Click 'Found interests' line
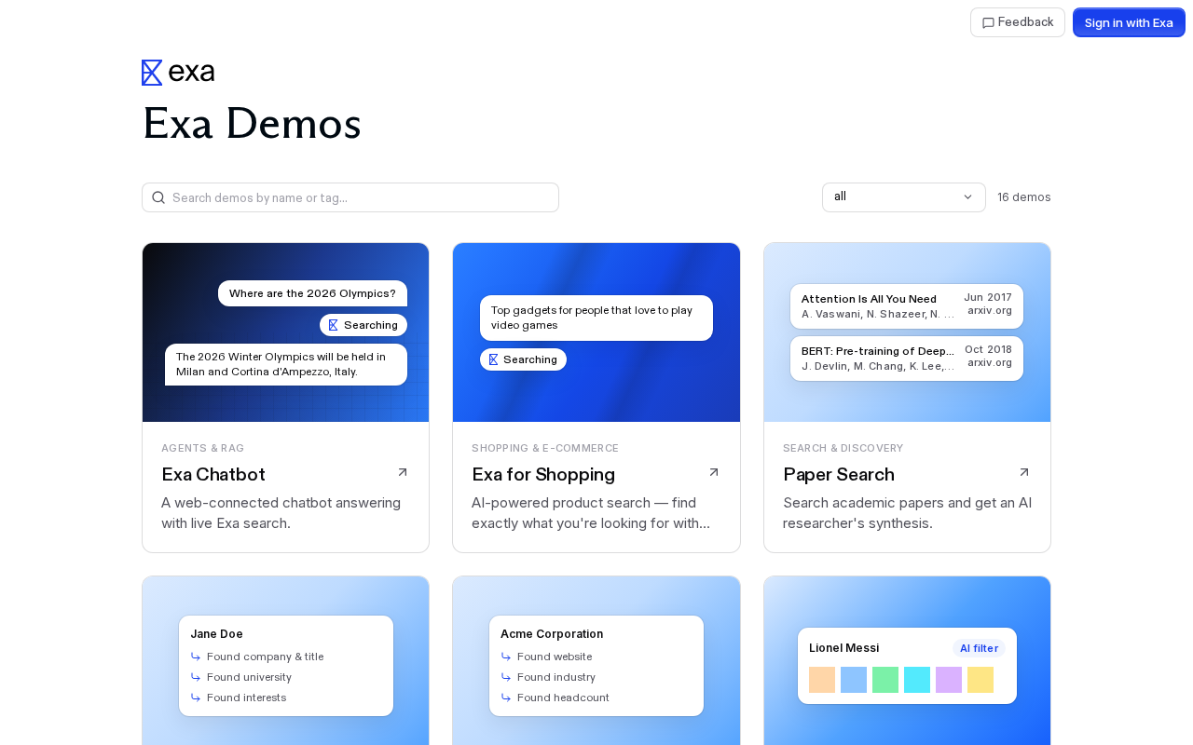The height and width of the screenshot is (745, 1193). (246, 698)
